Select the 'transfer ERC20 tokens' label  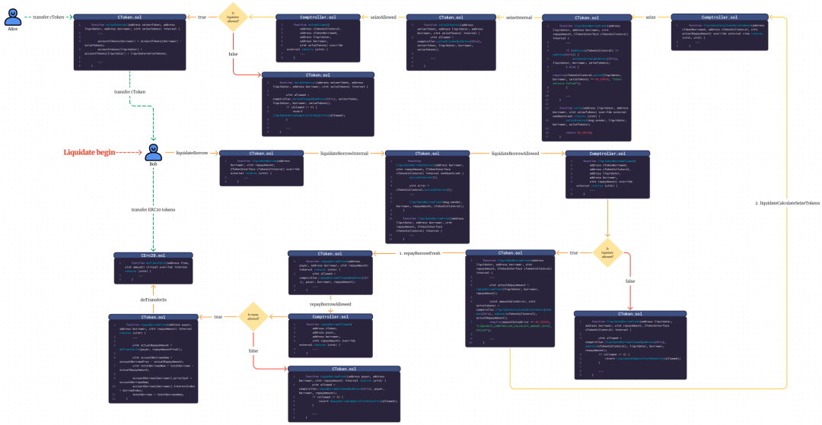pos(153,209)
